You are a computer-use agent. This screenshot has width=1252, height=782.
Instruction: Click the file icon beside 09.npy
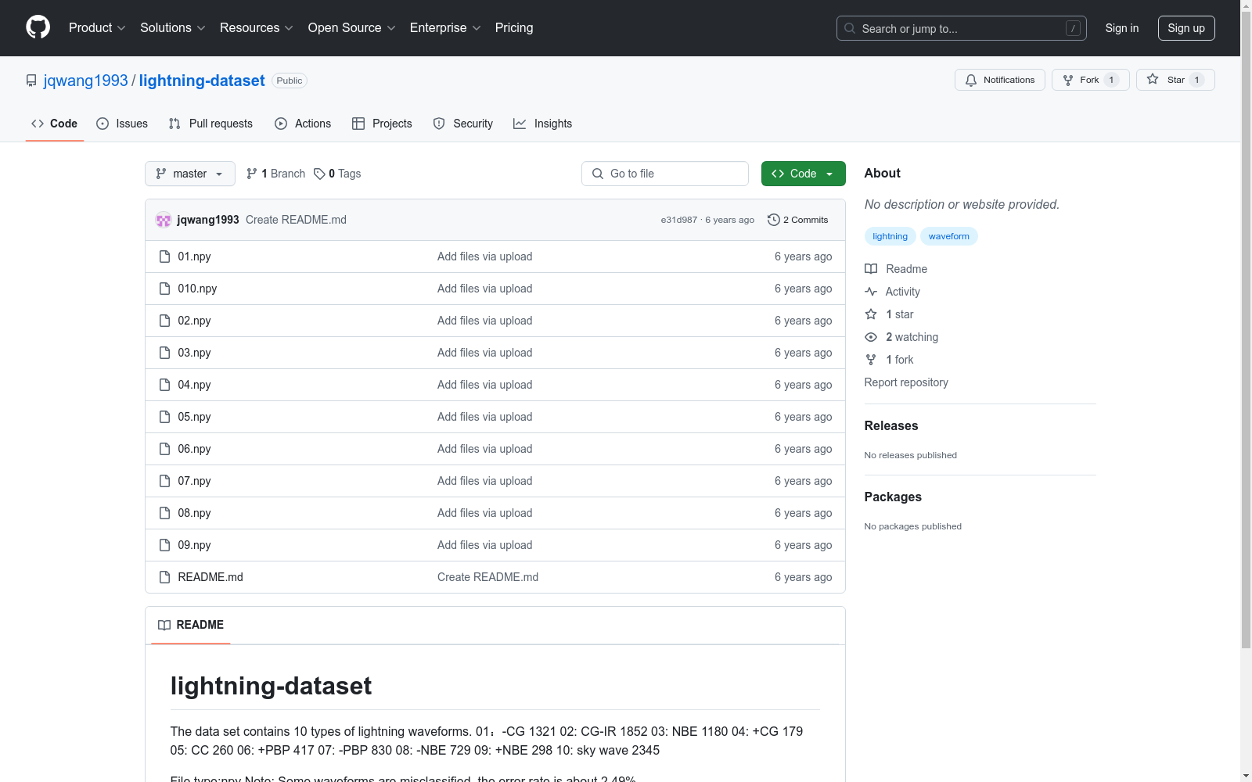tap(164, 545)
